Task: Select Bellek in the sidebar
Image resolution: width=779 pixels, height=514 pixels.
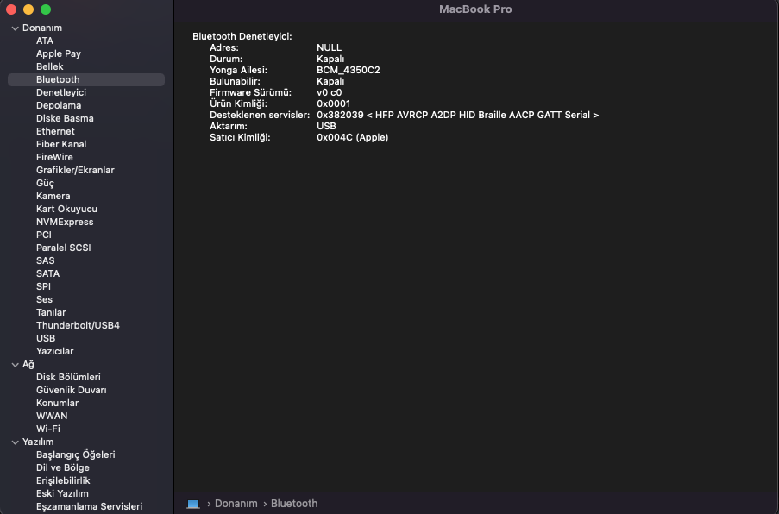Action: (x=50, y=66)
